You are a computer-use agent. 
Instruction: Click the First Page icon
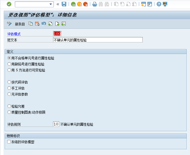coord(116,4)
